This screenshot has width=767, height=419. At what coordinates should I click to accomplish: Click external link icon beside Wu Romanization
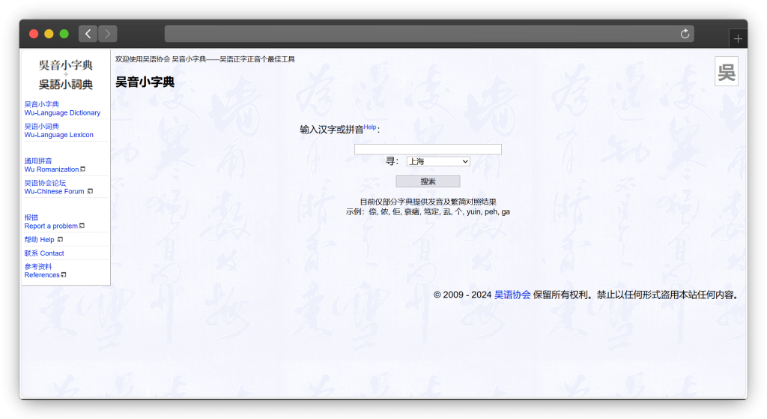coord(82,169)
